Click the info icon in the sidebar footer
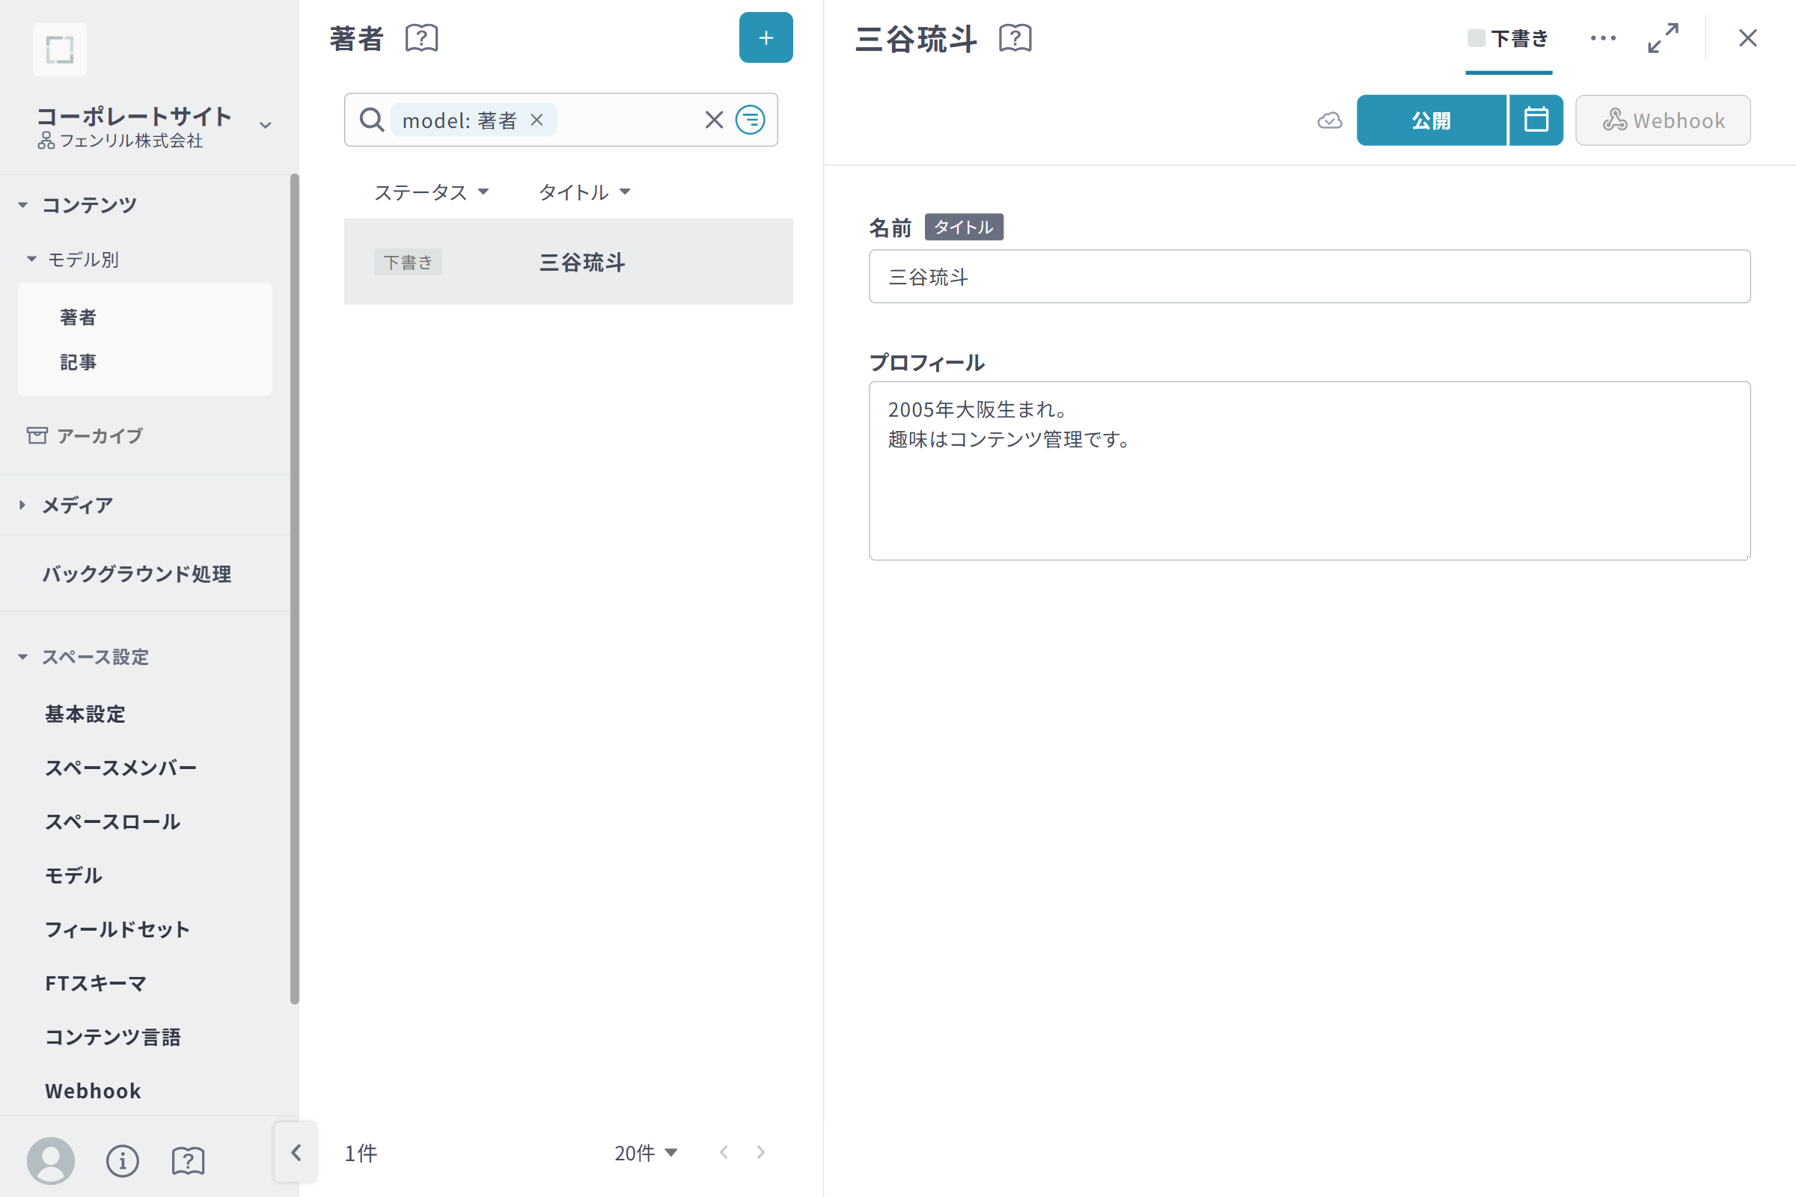 tap(122, 1160)
